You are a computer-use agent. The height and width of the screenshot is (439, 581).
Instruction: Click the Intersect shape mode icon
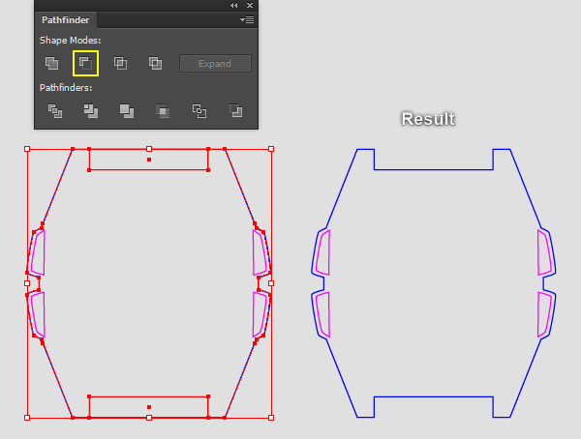click(x=120, y=63)
